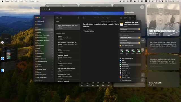Click the Spotlight search icon in menu bar
181x102 pixels.
point(160,1)
